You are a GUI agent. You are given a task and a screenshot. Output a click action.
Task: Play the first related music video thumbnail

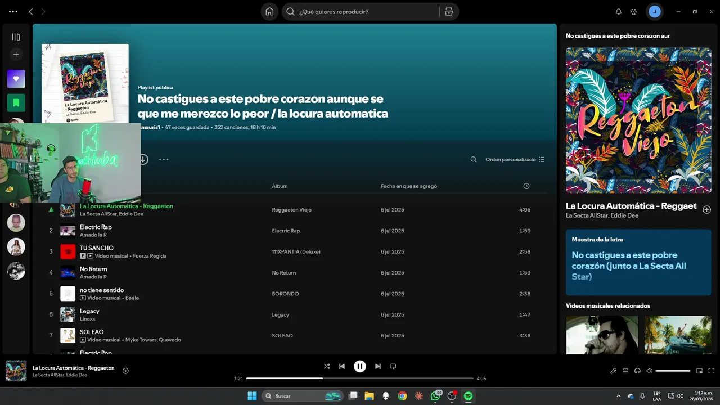click(602, 335)
